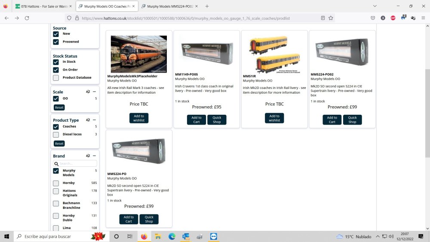
Task: Reset the Product Type filter
Action: tap(59, 144)
